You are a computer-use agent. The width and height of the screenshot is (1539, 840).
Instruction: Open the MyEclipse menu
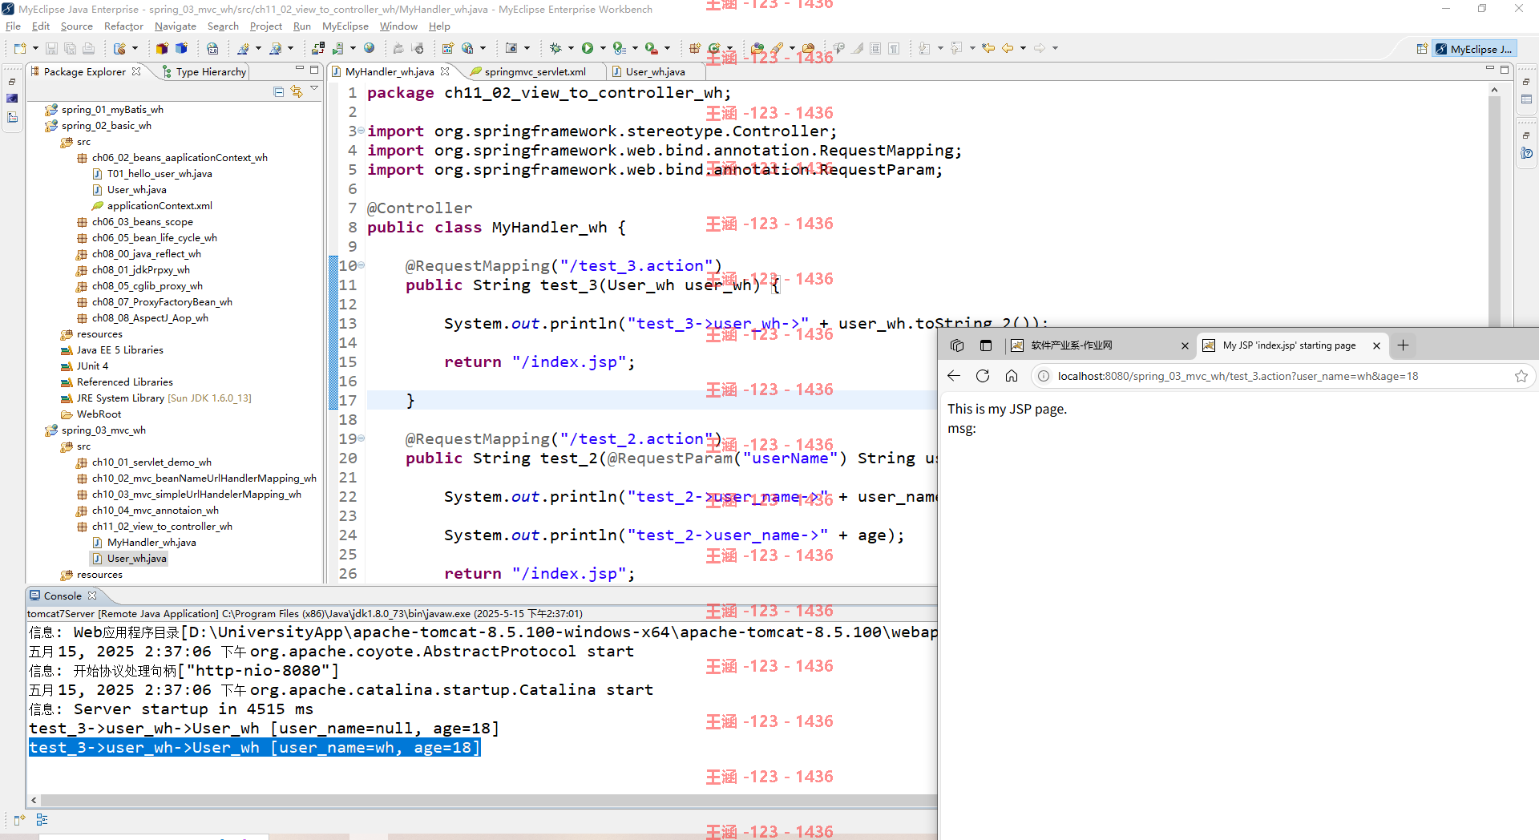(x=345, y=26)
